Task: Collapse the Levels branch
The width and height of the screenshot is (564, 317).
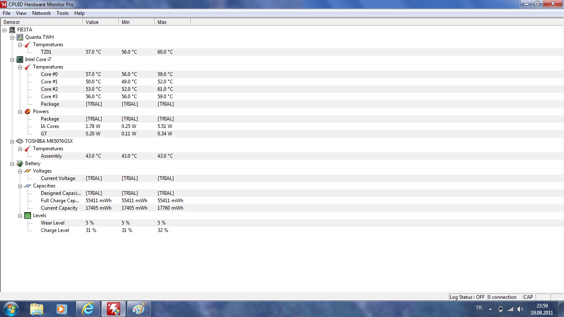Action: pos(20,215)
